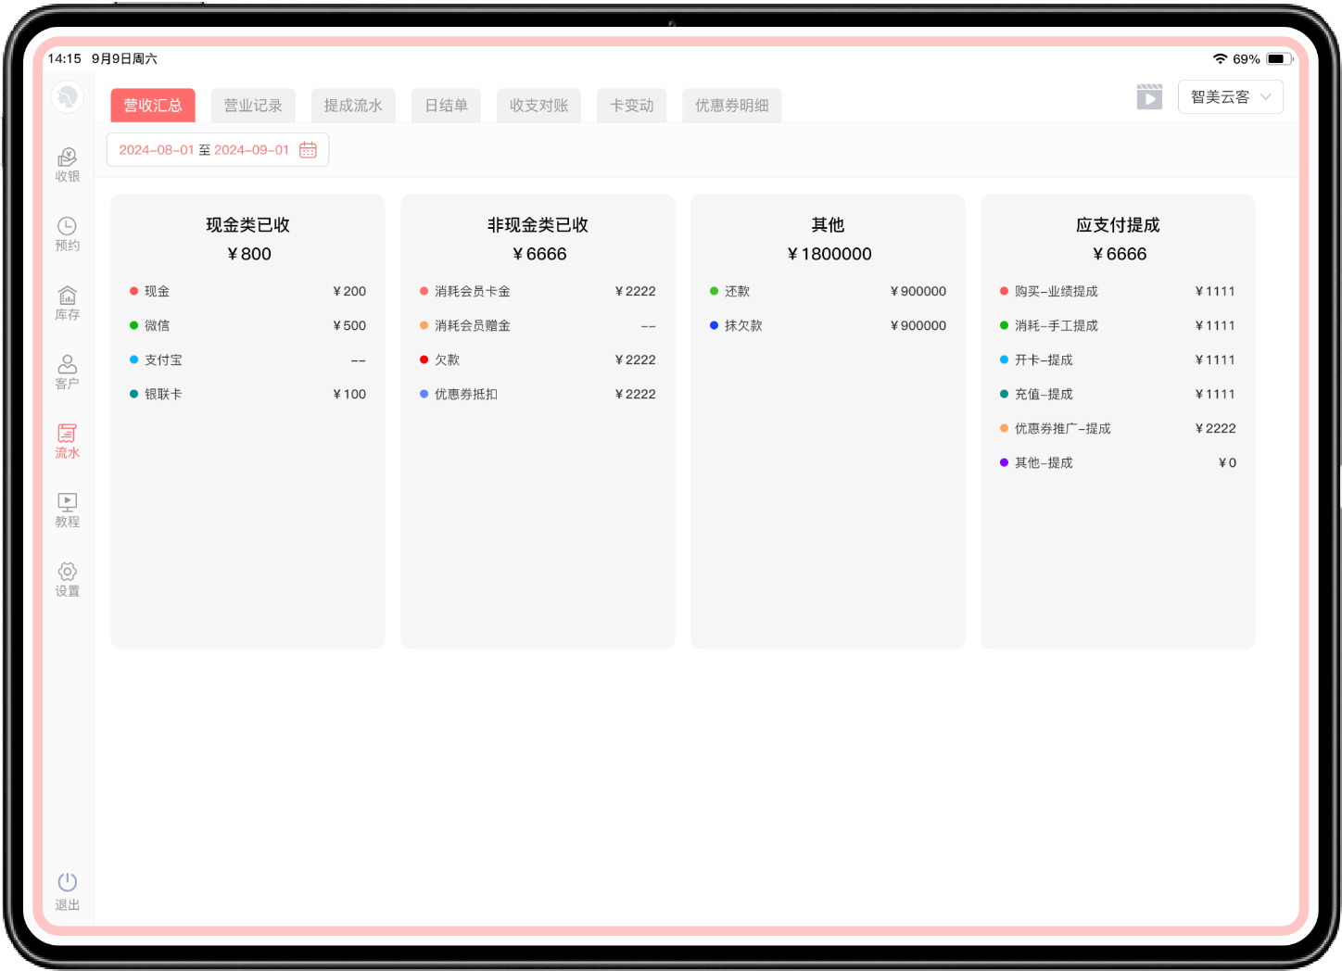Click the video tutorial clapperboard icon

pos(1149,97)
